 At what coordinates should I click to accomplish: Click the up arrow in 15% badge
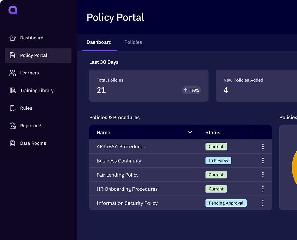(x=186, y=90)
